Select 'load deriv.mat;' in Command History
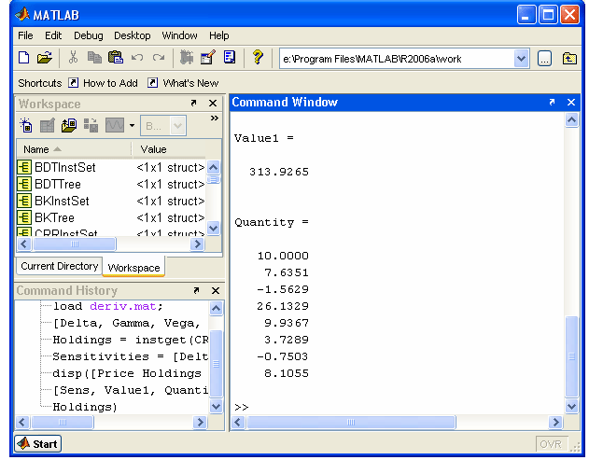This screenshot has width=589, height=460. 107,306
